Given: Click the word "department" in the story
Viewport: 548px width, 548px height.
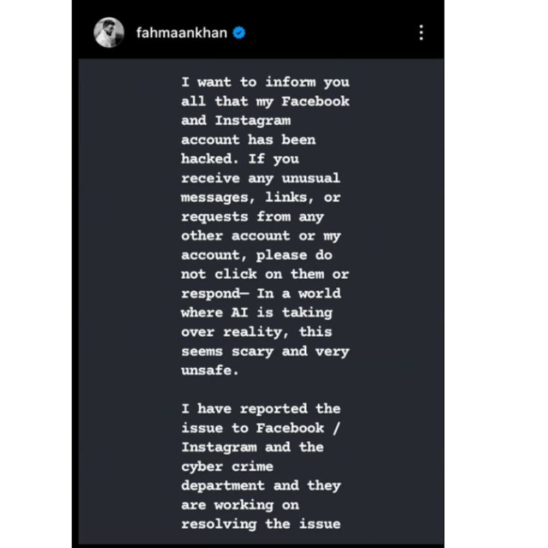Looking at the screenshot, I should tap(223, 486).
